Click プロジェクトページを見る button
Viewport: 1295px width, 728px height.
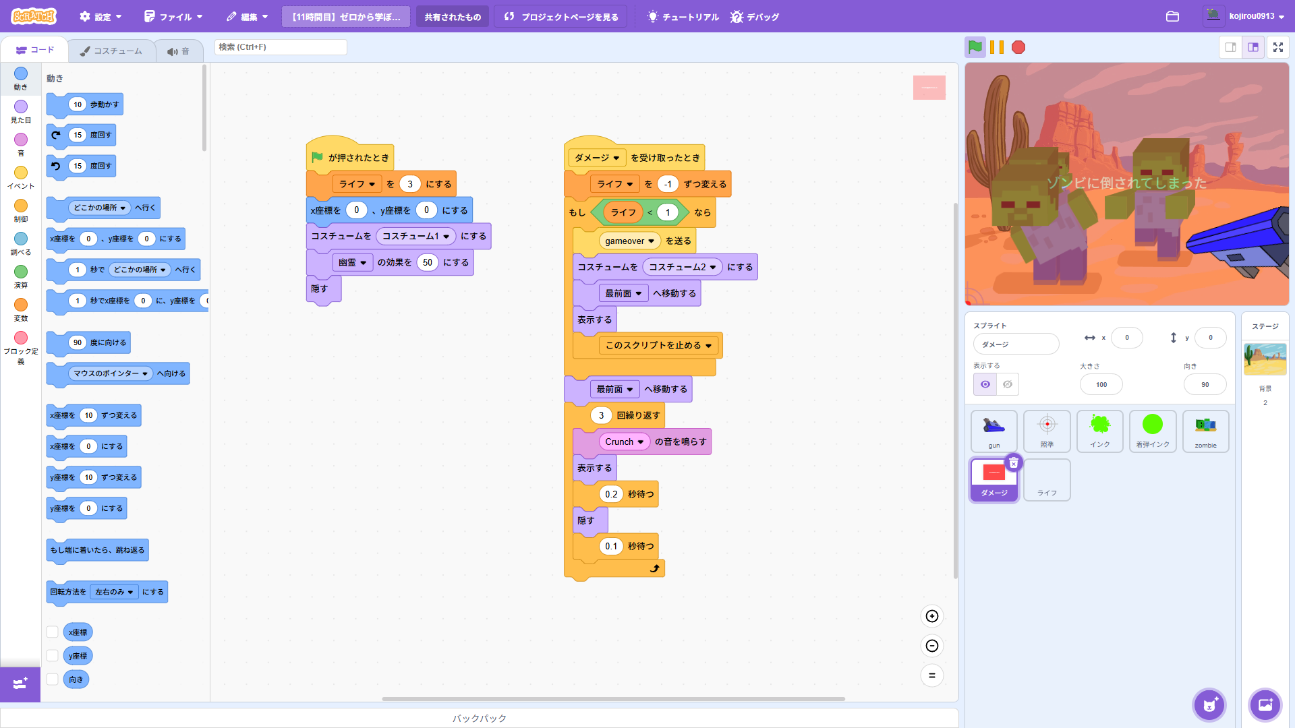pos(561,17)
